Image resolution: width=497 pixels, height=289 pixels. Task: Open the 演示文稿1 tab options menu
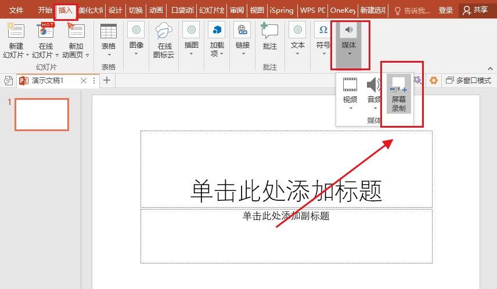[94, 81]
